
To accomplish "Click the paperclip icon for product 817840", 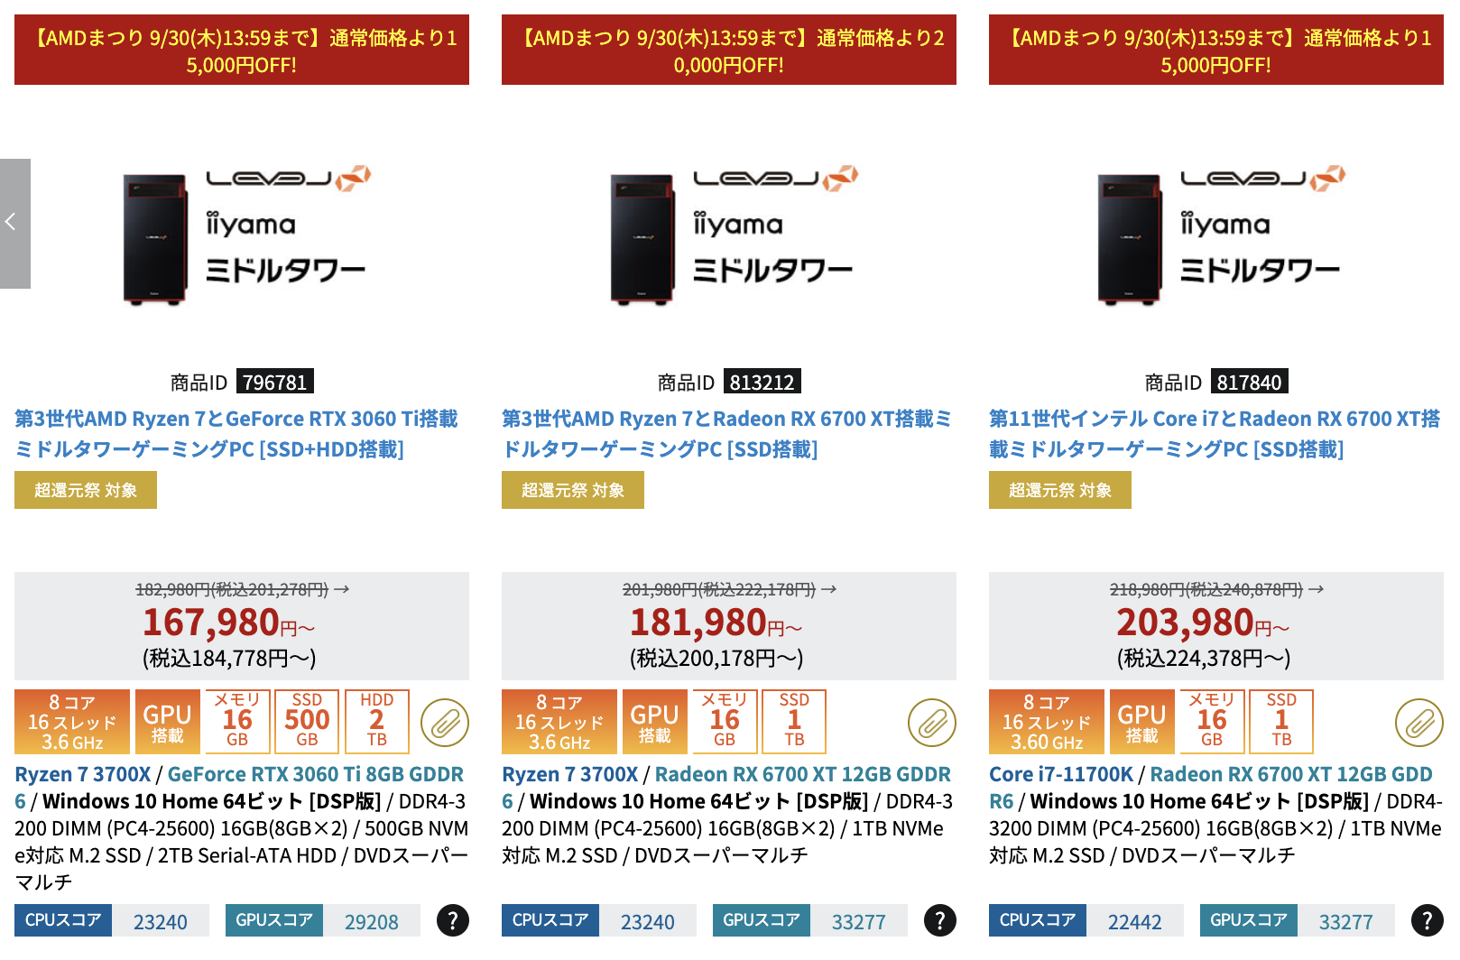I will (1419, 723).
